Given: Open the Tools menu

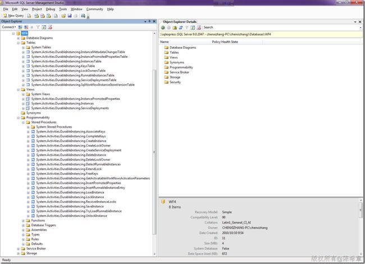Looking at the screenshot, I should pos(63,9).
